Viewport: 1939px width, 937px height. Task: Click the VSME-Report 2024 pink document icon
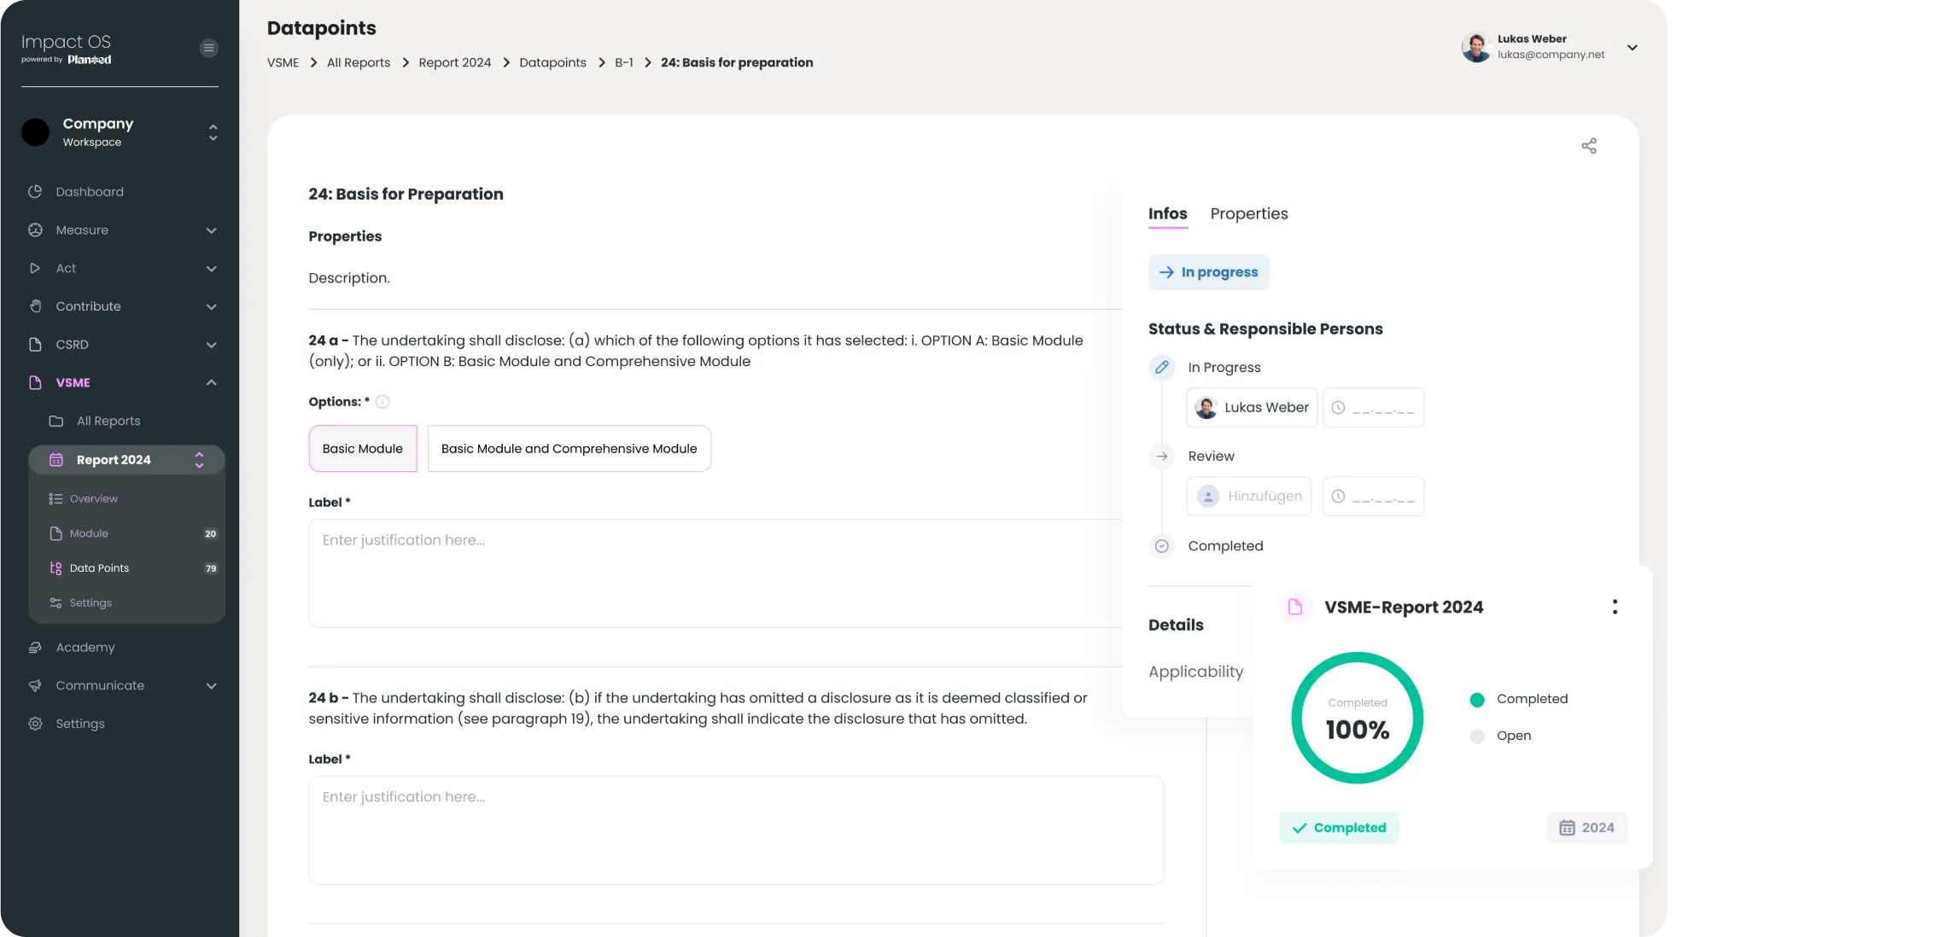click(x=1295, y=607)
